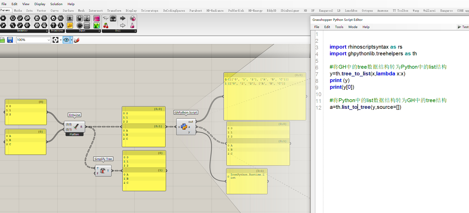Pick the glasses Data viewer icon
The width and height of the screenshot is (469, 213).
click(106, 18)
